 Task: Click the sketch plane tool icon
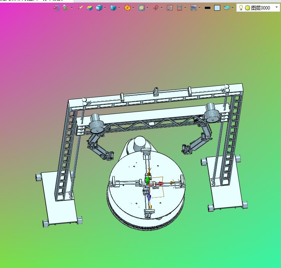point(66,8)
